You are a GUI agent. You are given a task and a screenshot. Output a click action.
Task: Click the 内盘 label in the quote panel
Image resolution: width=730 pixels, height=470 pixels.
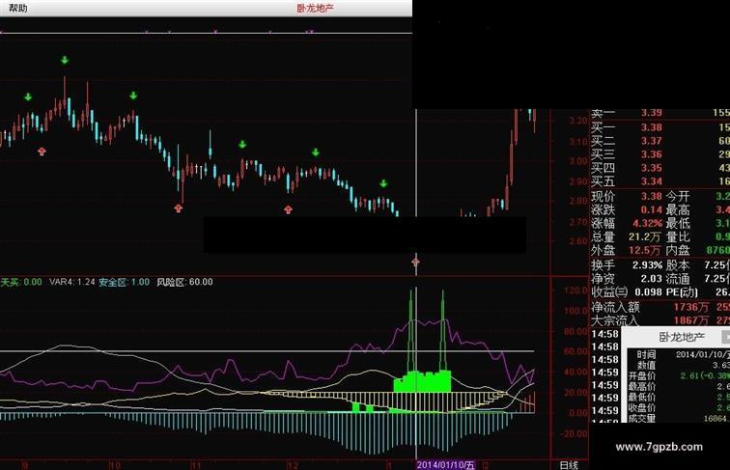coord(678,250)
